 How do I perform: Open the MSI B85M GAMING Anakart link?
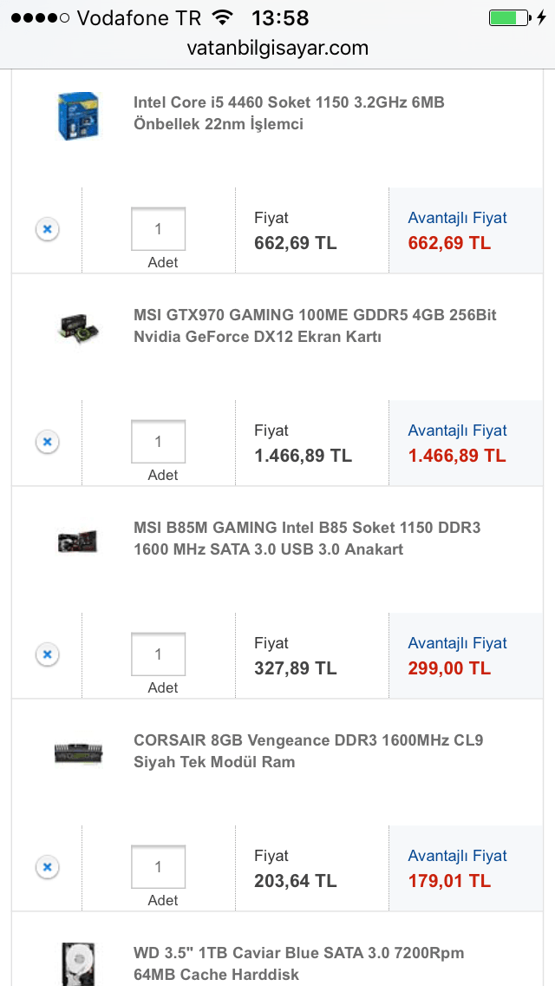tap(307, 538)
